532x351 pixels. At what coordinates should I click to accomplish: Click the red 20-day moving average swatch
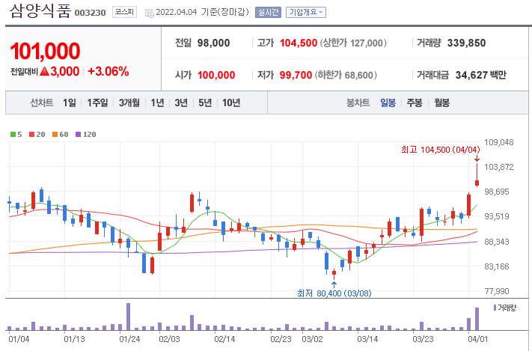tap(32, 135)
